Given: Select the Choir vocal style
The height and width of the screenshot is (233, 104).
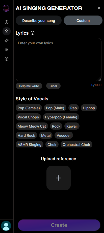Looking at the screenshot, I should coord(52,144).
